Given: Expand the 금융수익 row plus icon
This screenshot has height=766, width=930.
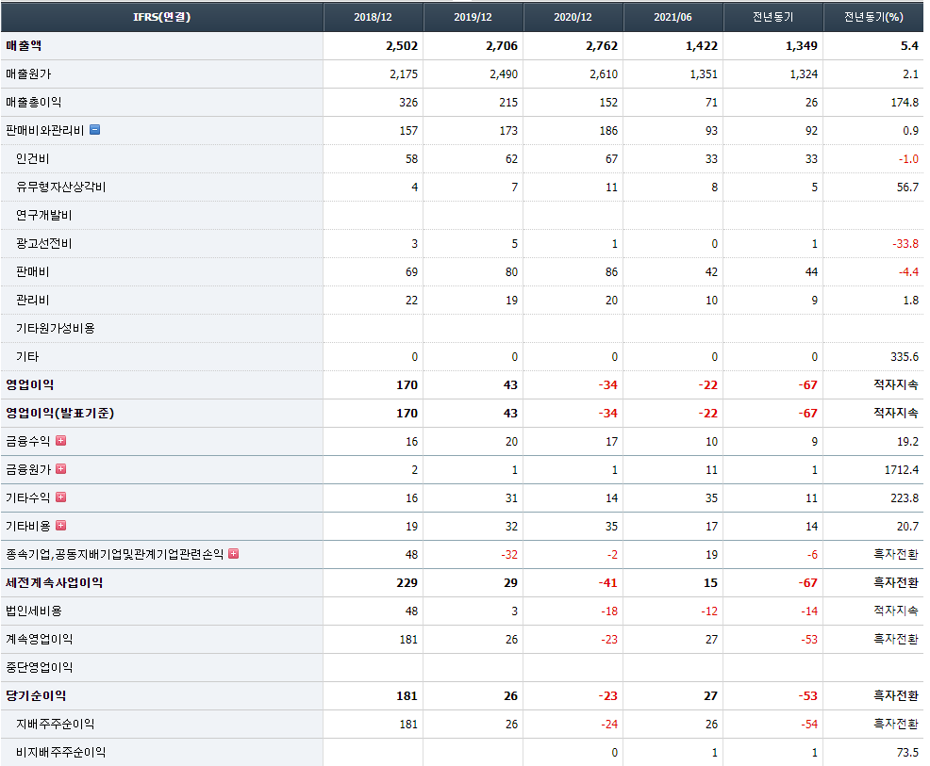Looking at the screenshot, I should pos(61,441).
